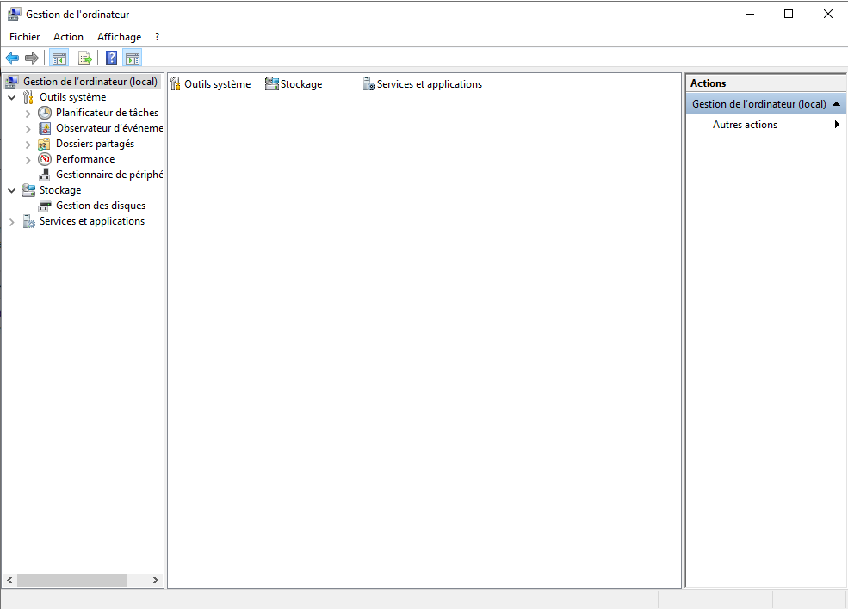Image resolution: width=848 pixels, height=609 pixels.
Task: Click Services et applications text in center pane
Action: tap(430, 84)
